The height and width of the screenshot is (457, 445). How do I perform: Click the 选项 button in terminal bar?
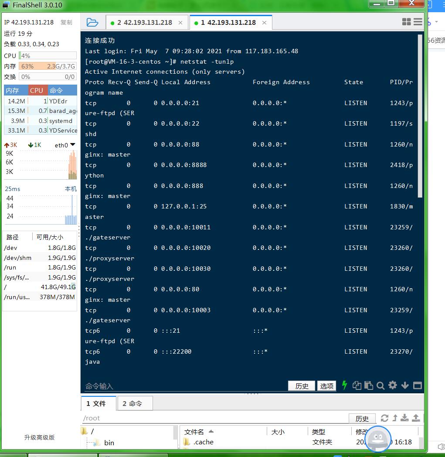point(326,386)
